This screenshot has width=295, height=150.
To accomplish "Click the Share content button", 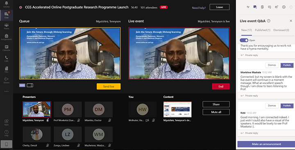I will [x=216, y=104].
